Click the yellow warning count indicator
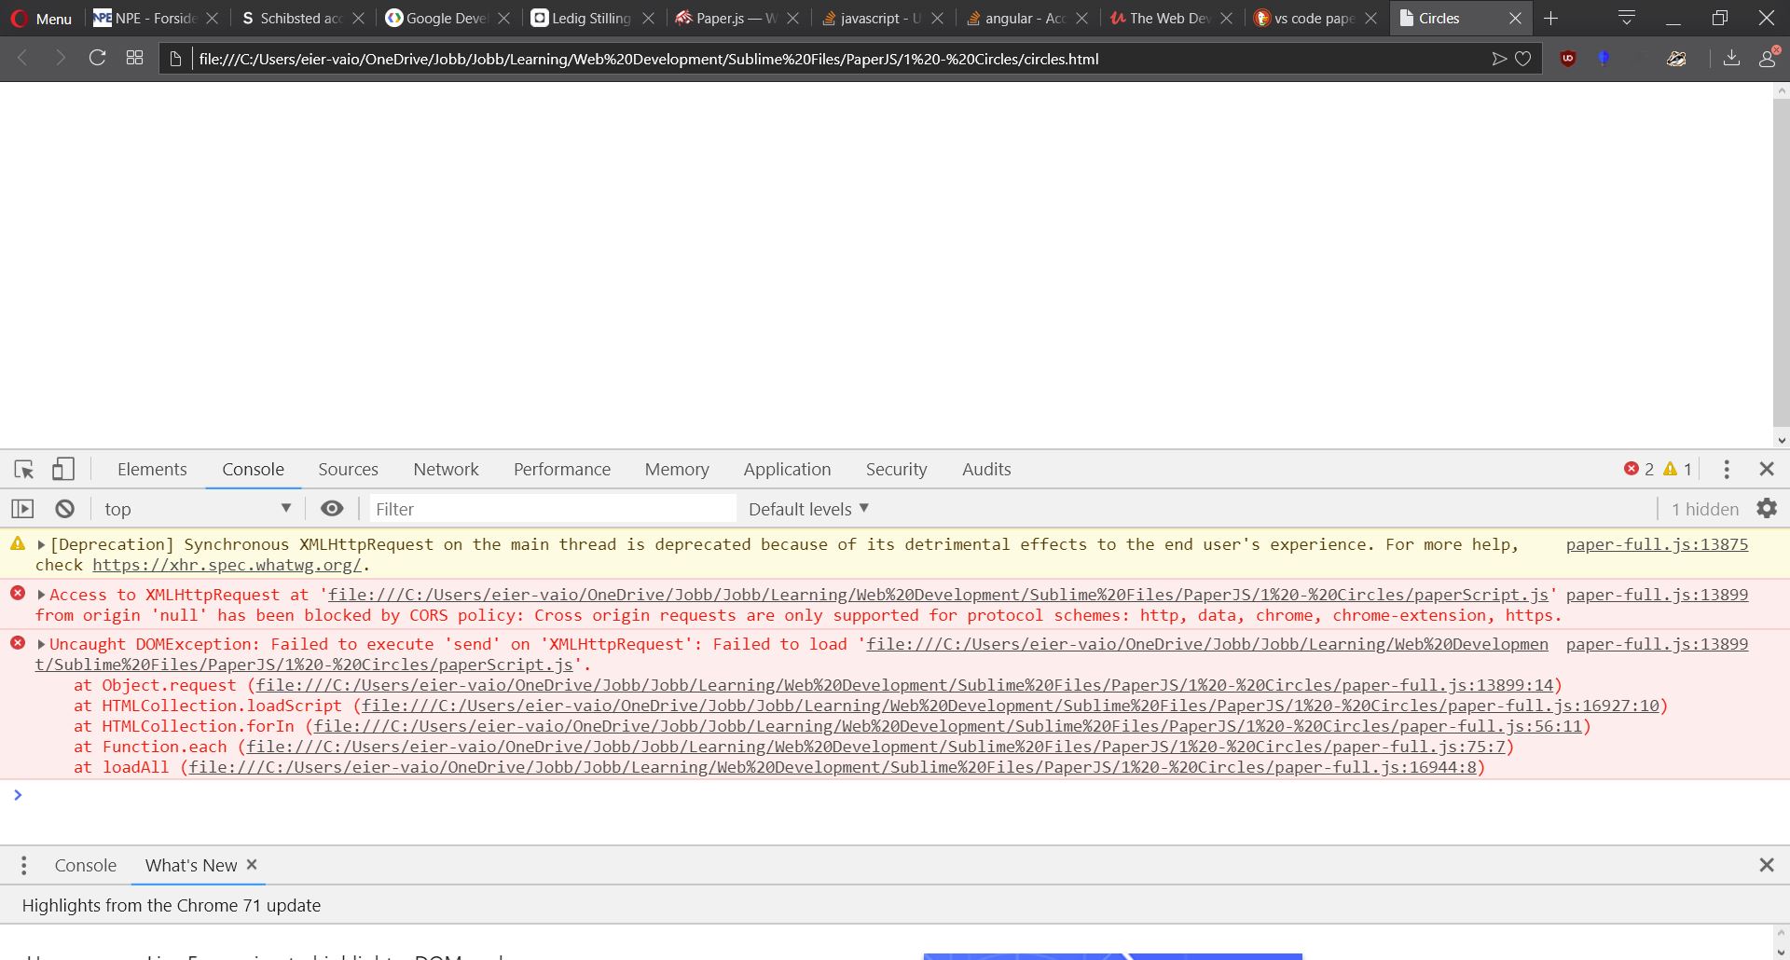The width and height of the screenshot is (1790, 960). [x=1677, y=469]
